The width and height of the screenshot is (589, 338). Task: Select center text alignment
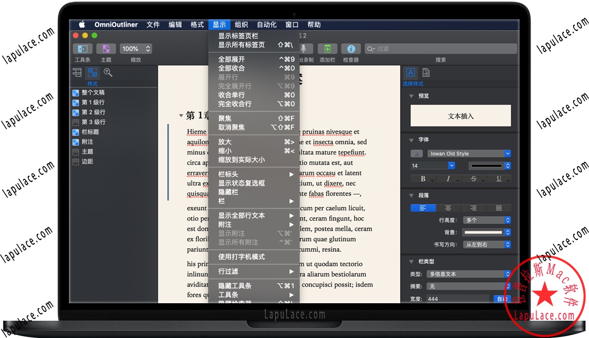point(448,208)
